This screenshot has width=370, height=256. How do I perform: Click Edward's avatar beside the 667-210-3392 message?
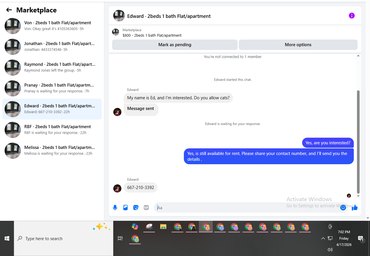point(117,188)
